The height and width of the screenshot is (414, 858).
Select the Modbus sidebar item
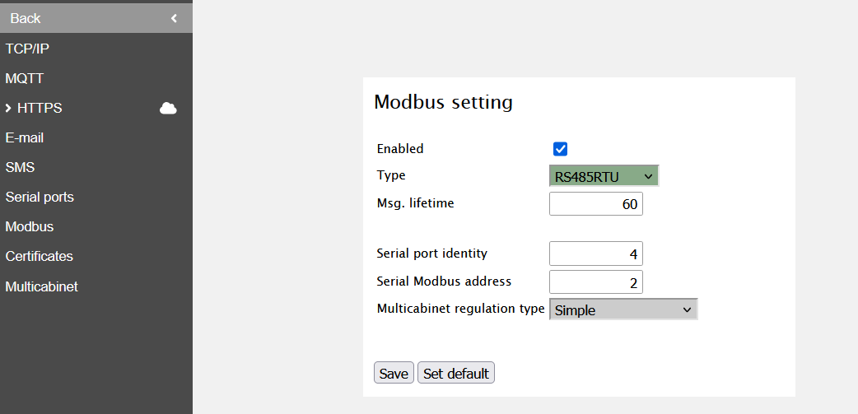click(x=30, y=226)
